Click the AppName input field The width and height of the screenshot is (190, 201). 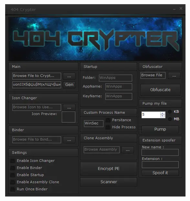[x=119, y=87]
